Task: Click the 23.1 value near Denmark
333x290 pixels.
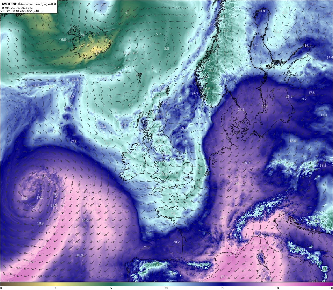Action: coord(241,110)
